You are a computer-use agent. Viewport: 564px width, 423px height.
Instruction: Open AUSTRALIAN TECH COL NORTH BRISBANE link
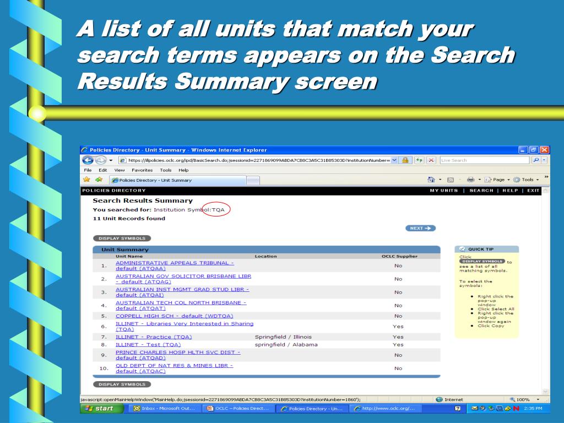click(x=181, y=305)
